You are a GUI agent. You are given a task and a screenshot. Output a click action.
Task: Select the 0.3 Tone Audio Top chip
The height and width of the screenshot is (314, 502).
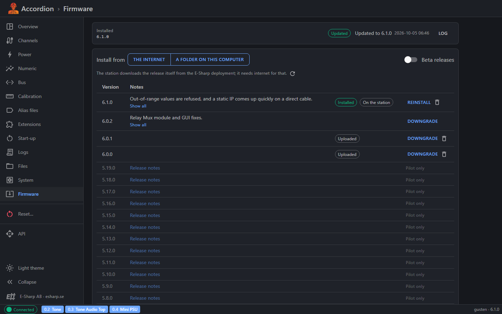[x=86, y=309]
